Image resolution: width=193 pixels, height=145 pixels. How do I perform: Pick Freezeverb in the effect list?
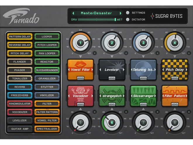[20, 95]
